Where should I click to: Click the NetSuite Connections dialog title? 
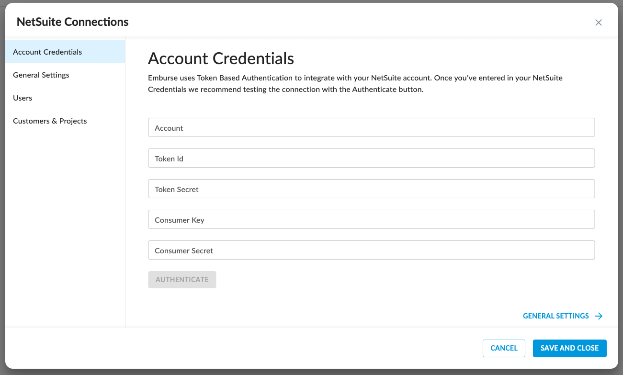coord(73,22)
